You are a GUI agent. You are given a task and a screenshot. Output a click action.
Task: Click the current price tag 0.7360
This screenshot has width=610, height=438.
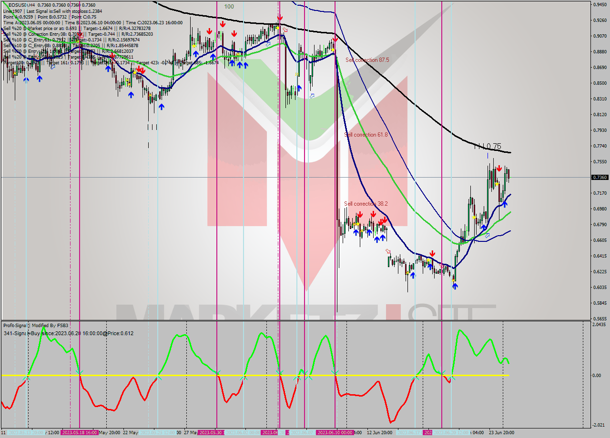click(x=600, y=177)
